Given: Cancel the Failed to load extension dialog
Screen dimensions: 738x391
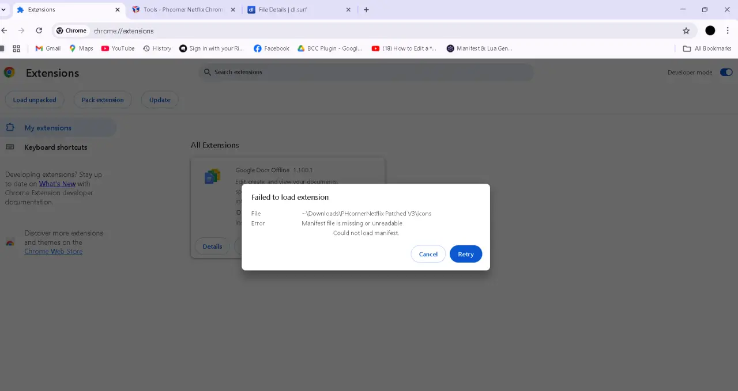Looking at the screenshot, I should coord(428,254).
